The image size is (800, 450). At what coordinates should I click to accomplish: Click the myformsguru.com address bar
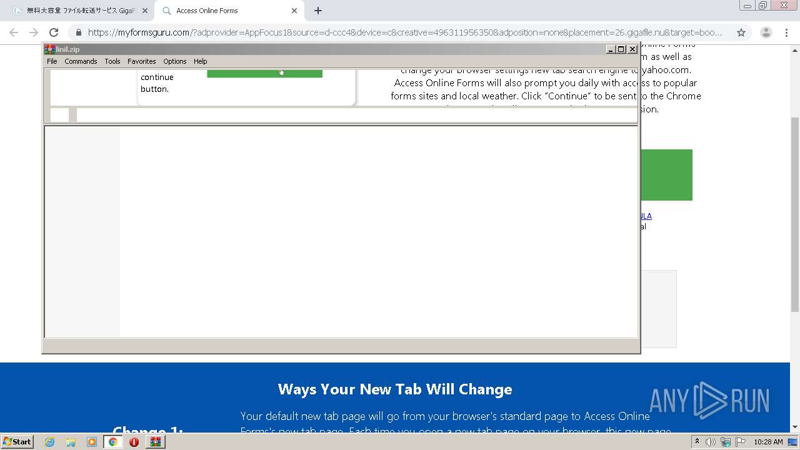click(405, 32)
